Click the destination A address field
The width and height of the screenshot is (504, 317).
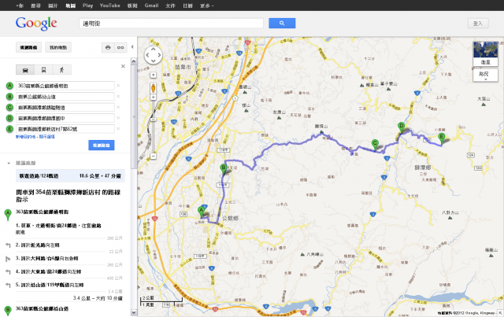(x=65, y=86)
